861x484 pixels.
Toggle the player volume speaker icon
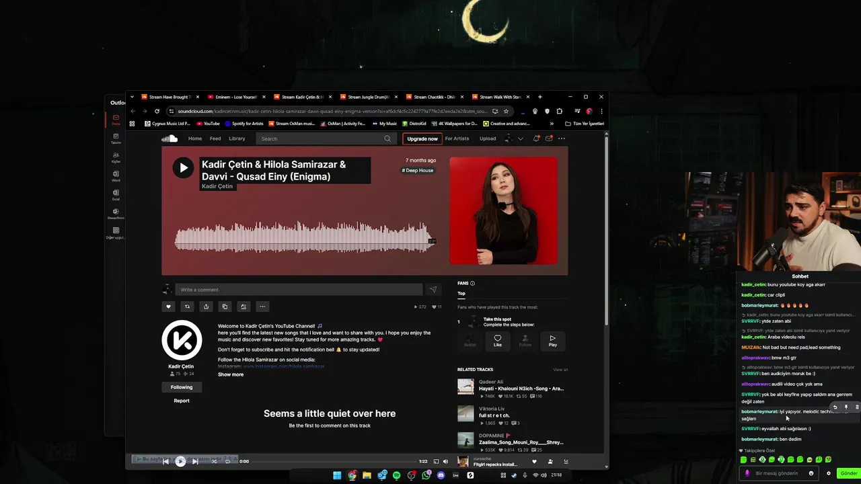445,462
